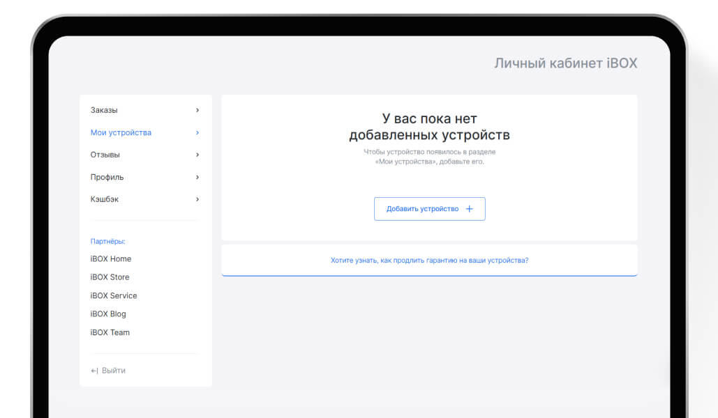Go to the Профиль section
Screen dimensions: 718x418
pos(144,177)
